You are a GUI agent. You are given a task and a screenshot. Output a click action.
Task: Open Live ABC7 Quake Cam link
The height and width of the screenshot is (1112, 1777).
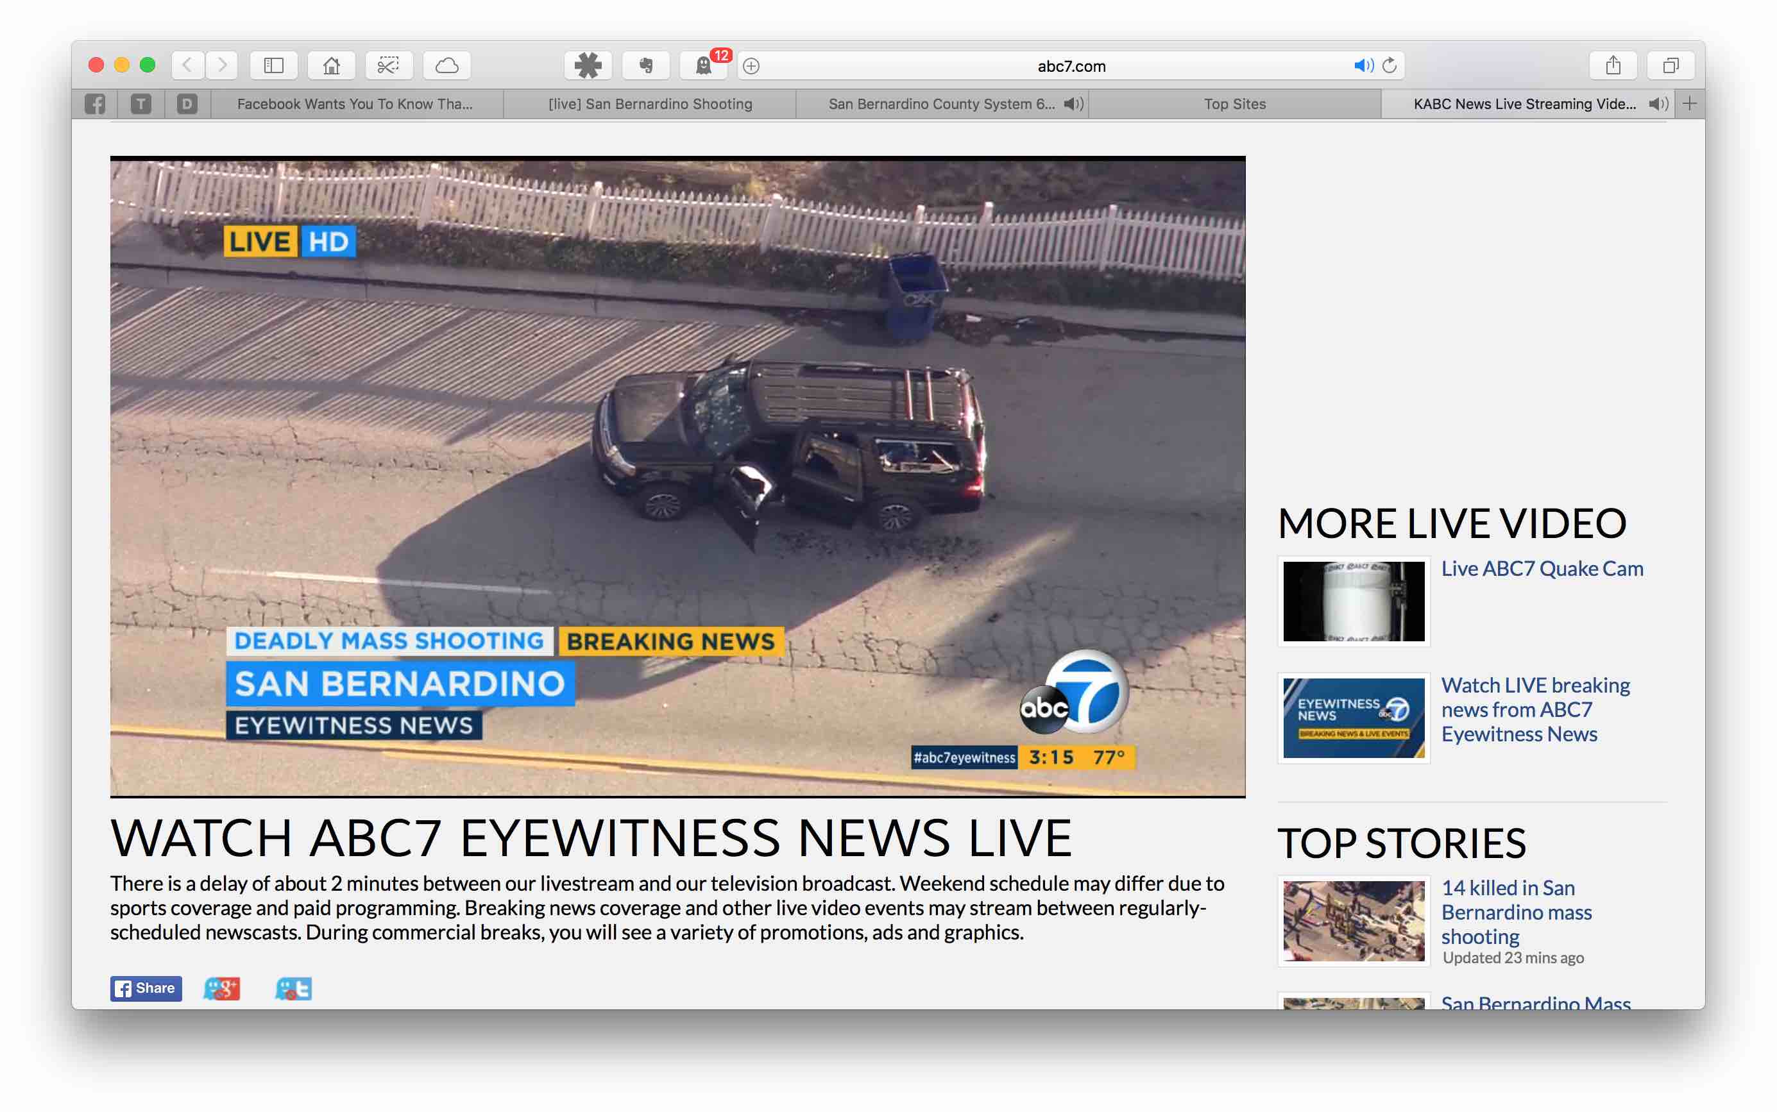[1542, 568]
